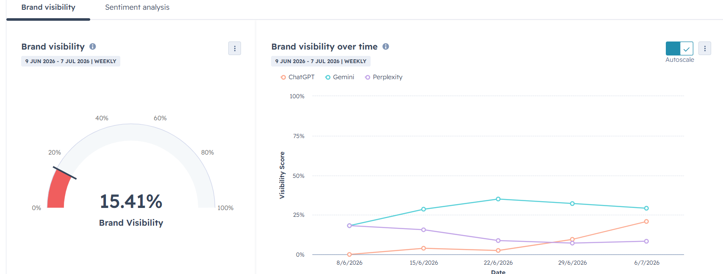Toggle Gemini series in the legend
The height and width of the screenshot is (274, 723).
click(340, 77)
